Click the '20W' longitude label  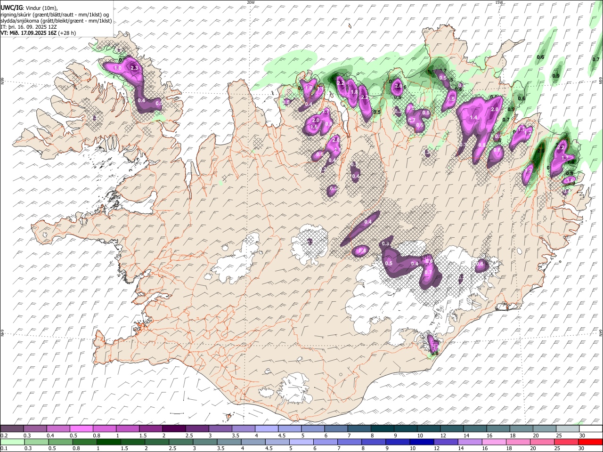tap(251, 2)
